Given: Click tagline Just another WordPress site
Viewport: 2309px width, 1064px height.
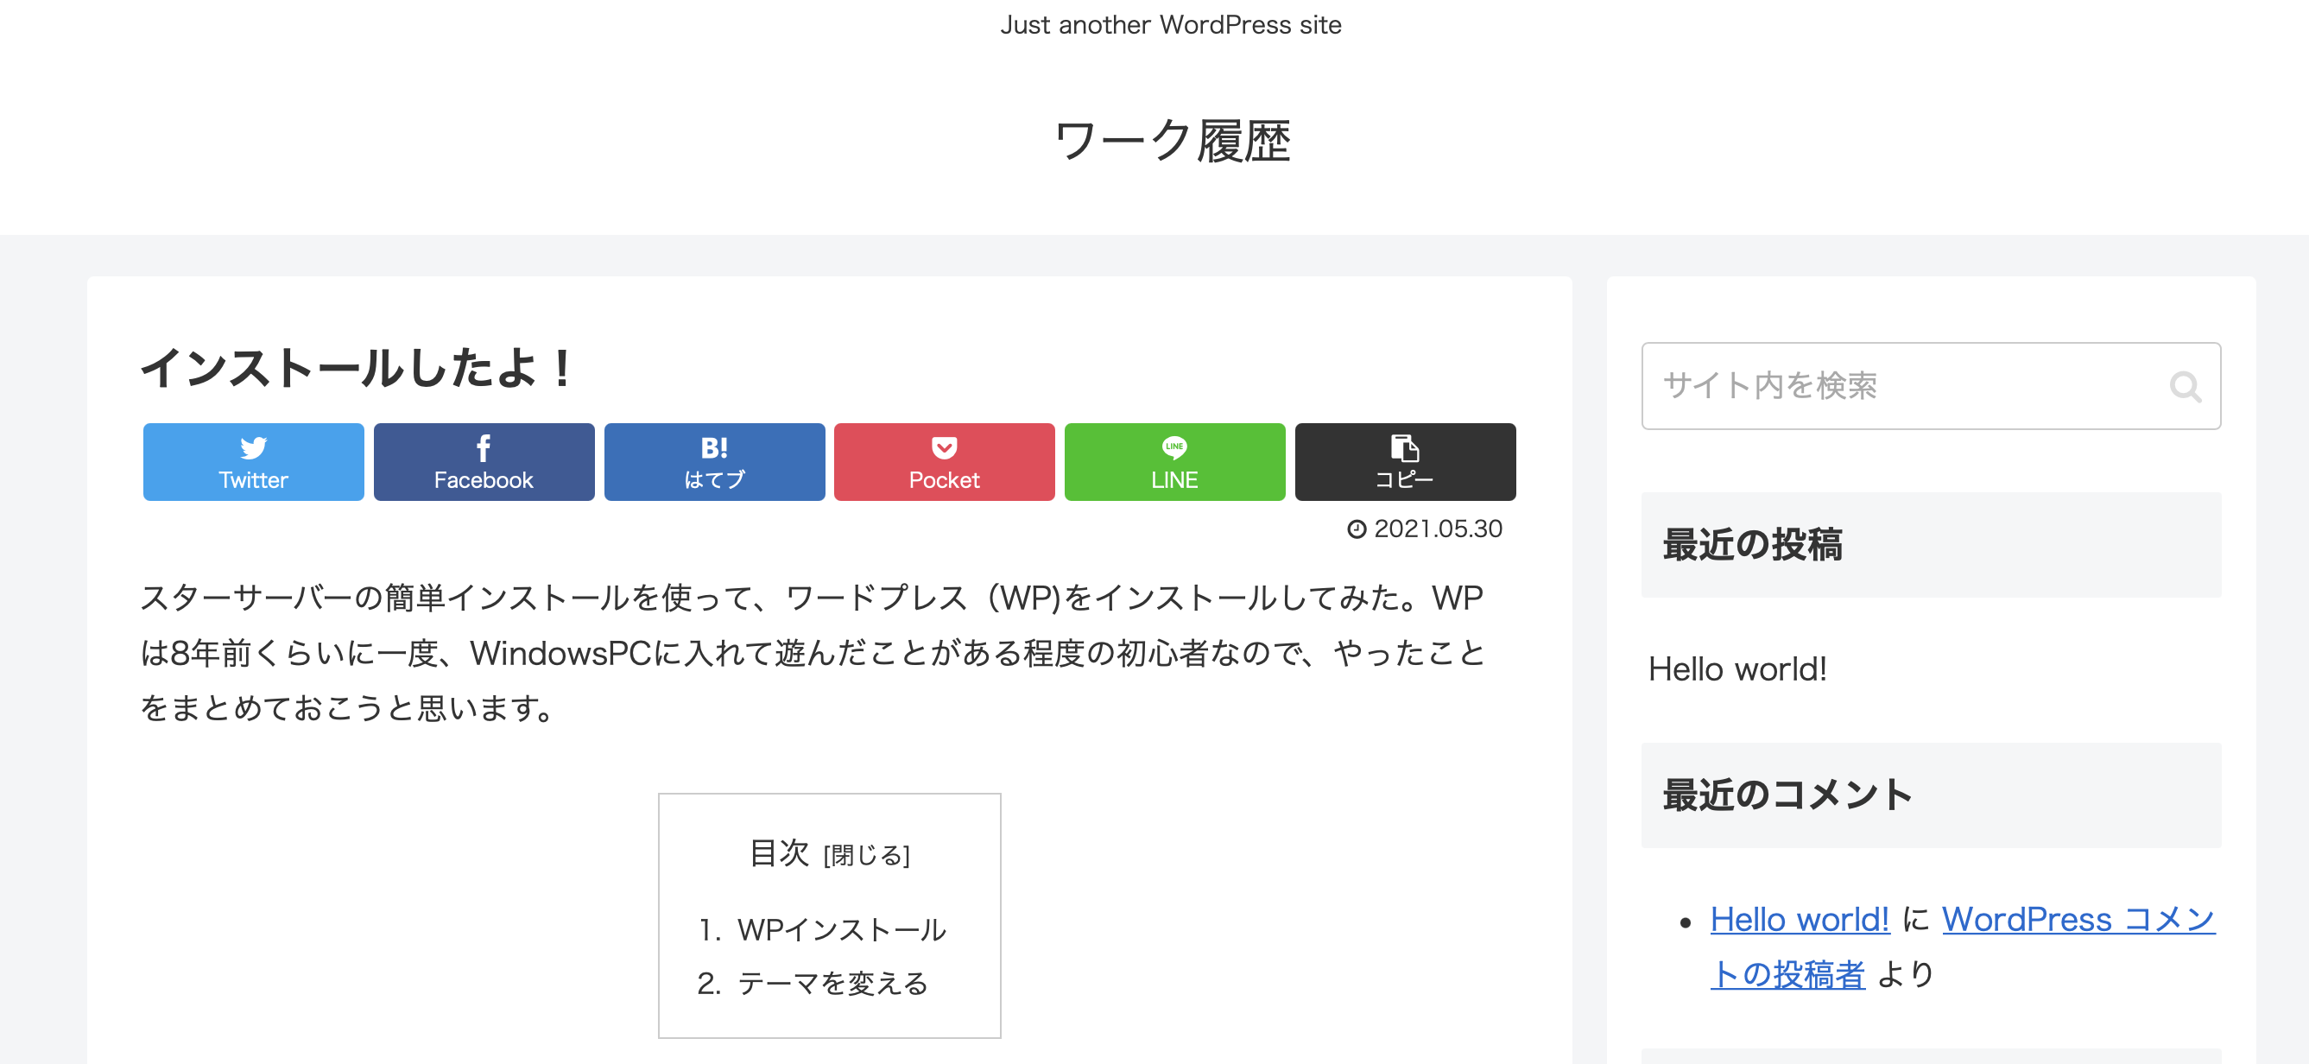Looking at the screenshot, I should 1171,25.
